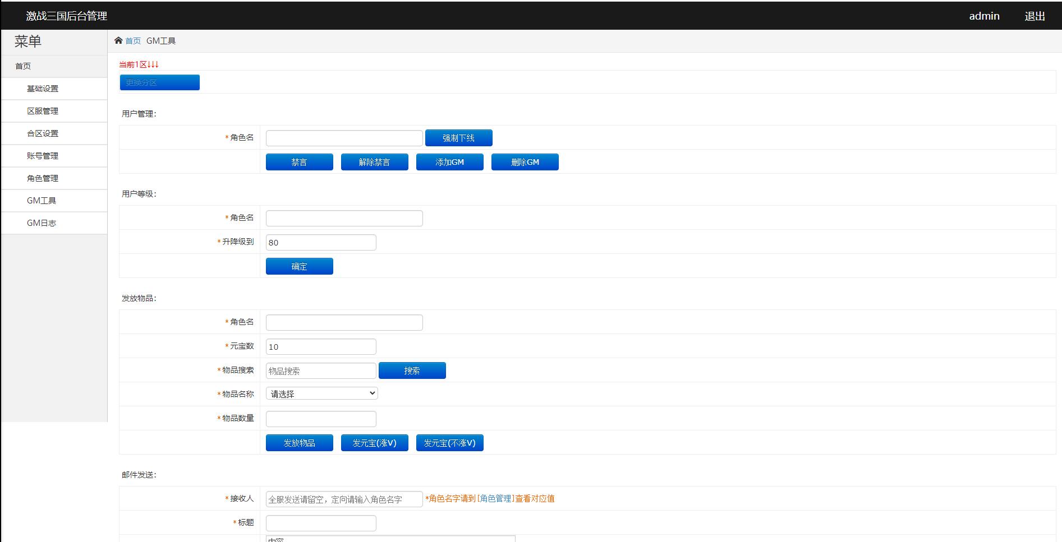Click the 更换分区 button
This screenshot has height=542, width=1062.
pyautogui.click(x=159, y=82)
